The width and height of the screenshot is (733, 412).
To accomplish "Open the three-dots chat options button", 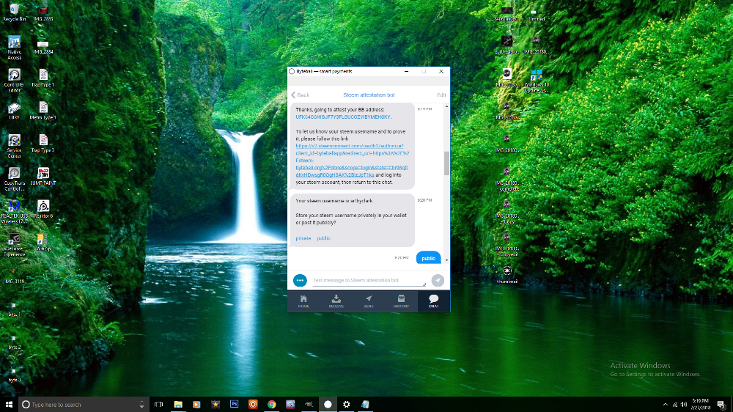I will click(300, 280).
